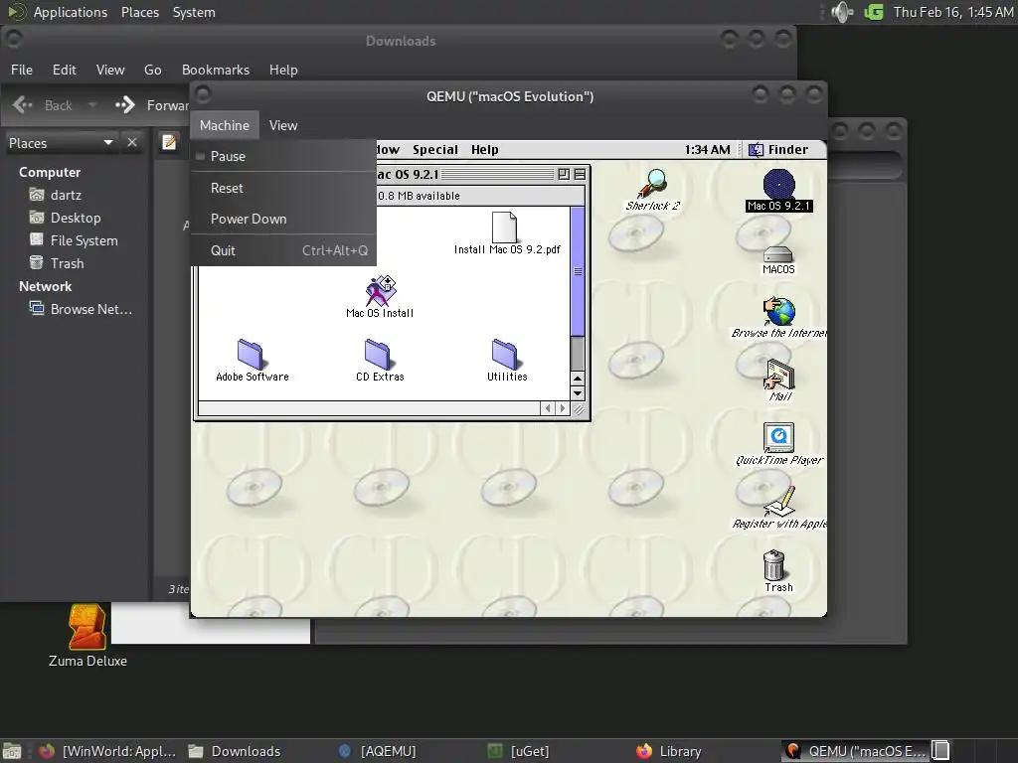Click scroll up arrow in Mac OS window

[578, 379]
